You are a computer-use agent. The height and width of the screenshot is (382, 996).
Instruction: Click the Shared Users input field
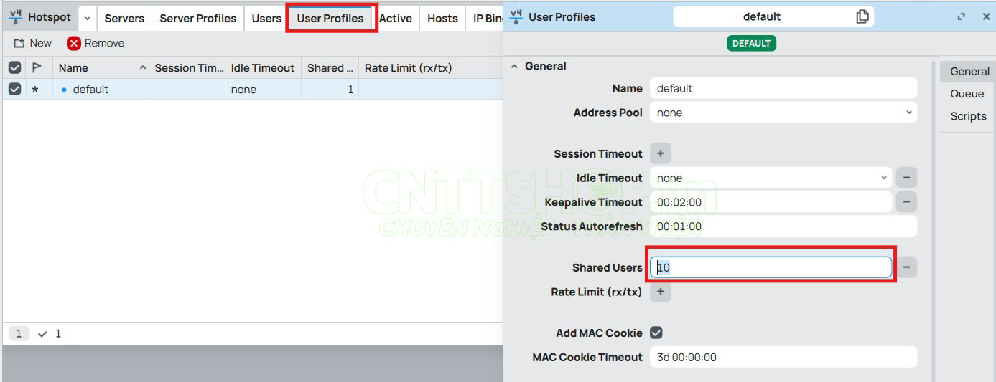coord(771,267)
